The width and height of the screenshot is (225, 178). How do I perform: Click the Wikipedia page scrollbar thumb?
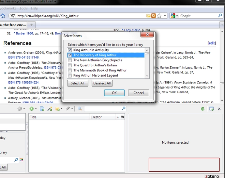click(222, 83)
